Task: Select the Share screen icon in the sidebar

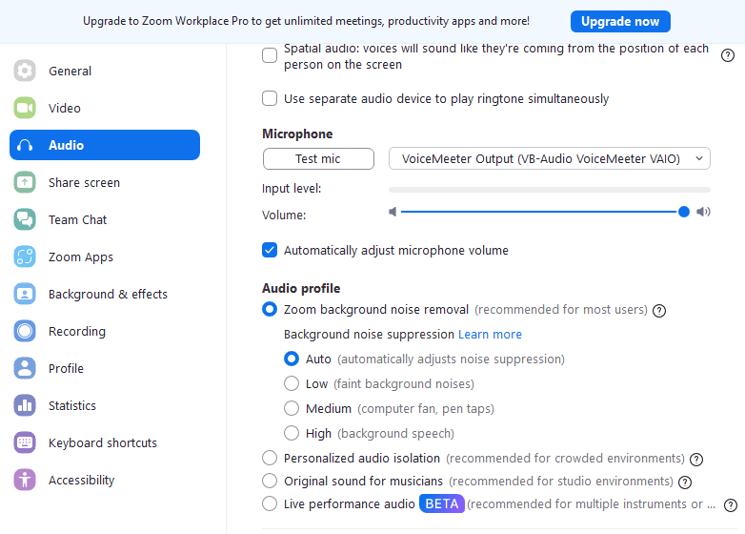Action: click(25, 182)
